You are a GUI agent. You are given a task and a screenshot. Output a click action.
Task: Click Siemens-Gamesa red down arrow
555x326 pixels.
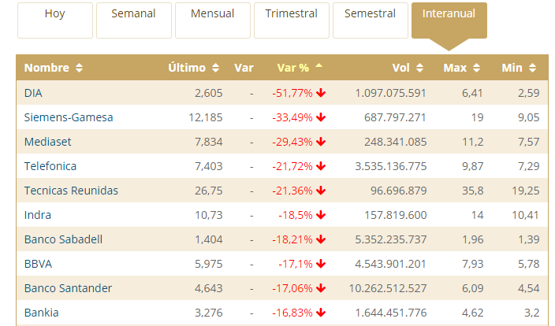pos(321,117)
